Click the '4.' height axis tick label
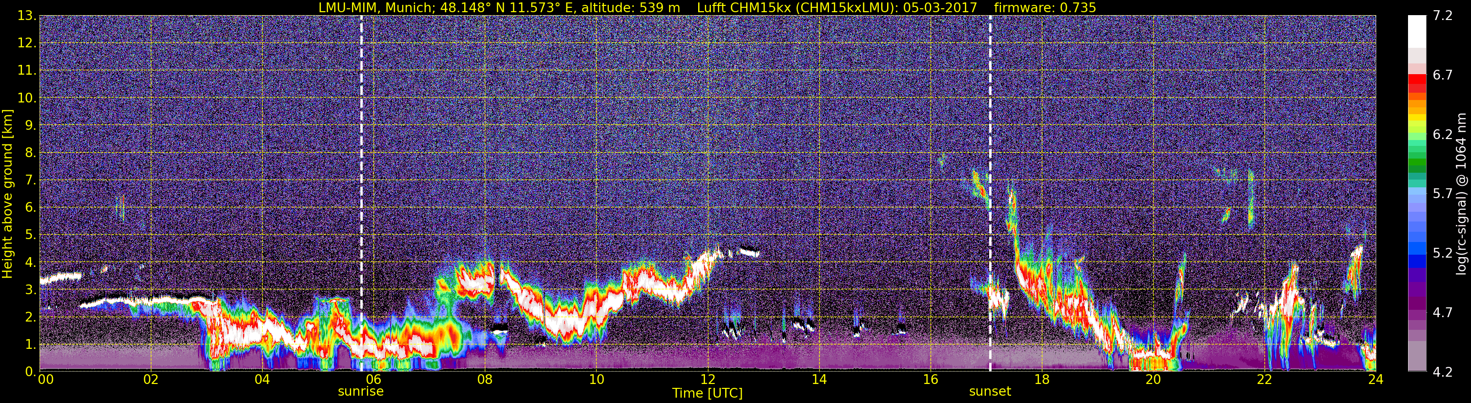1471x403 pixels. 31,262
